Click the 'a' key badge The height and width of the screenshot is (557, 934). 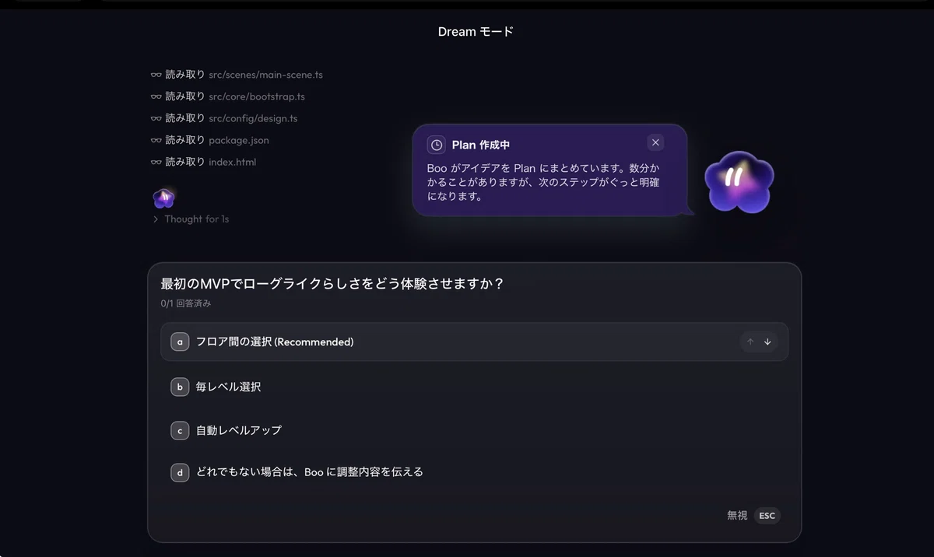[x=180, y=342]
